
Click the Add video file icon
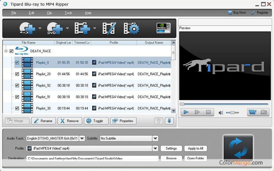[x=82, y=28]
